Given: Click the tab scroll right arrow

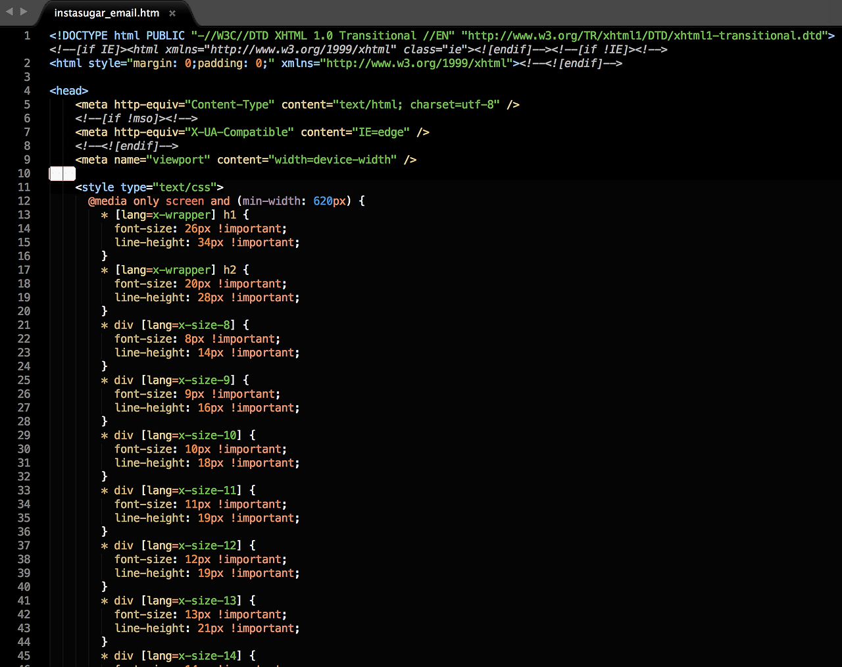Looking at the screenshot, I should pos(24,12).
